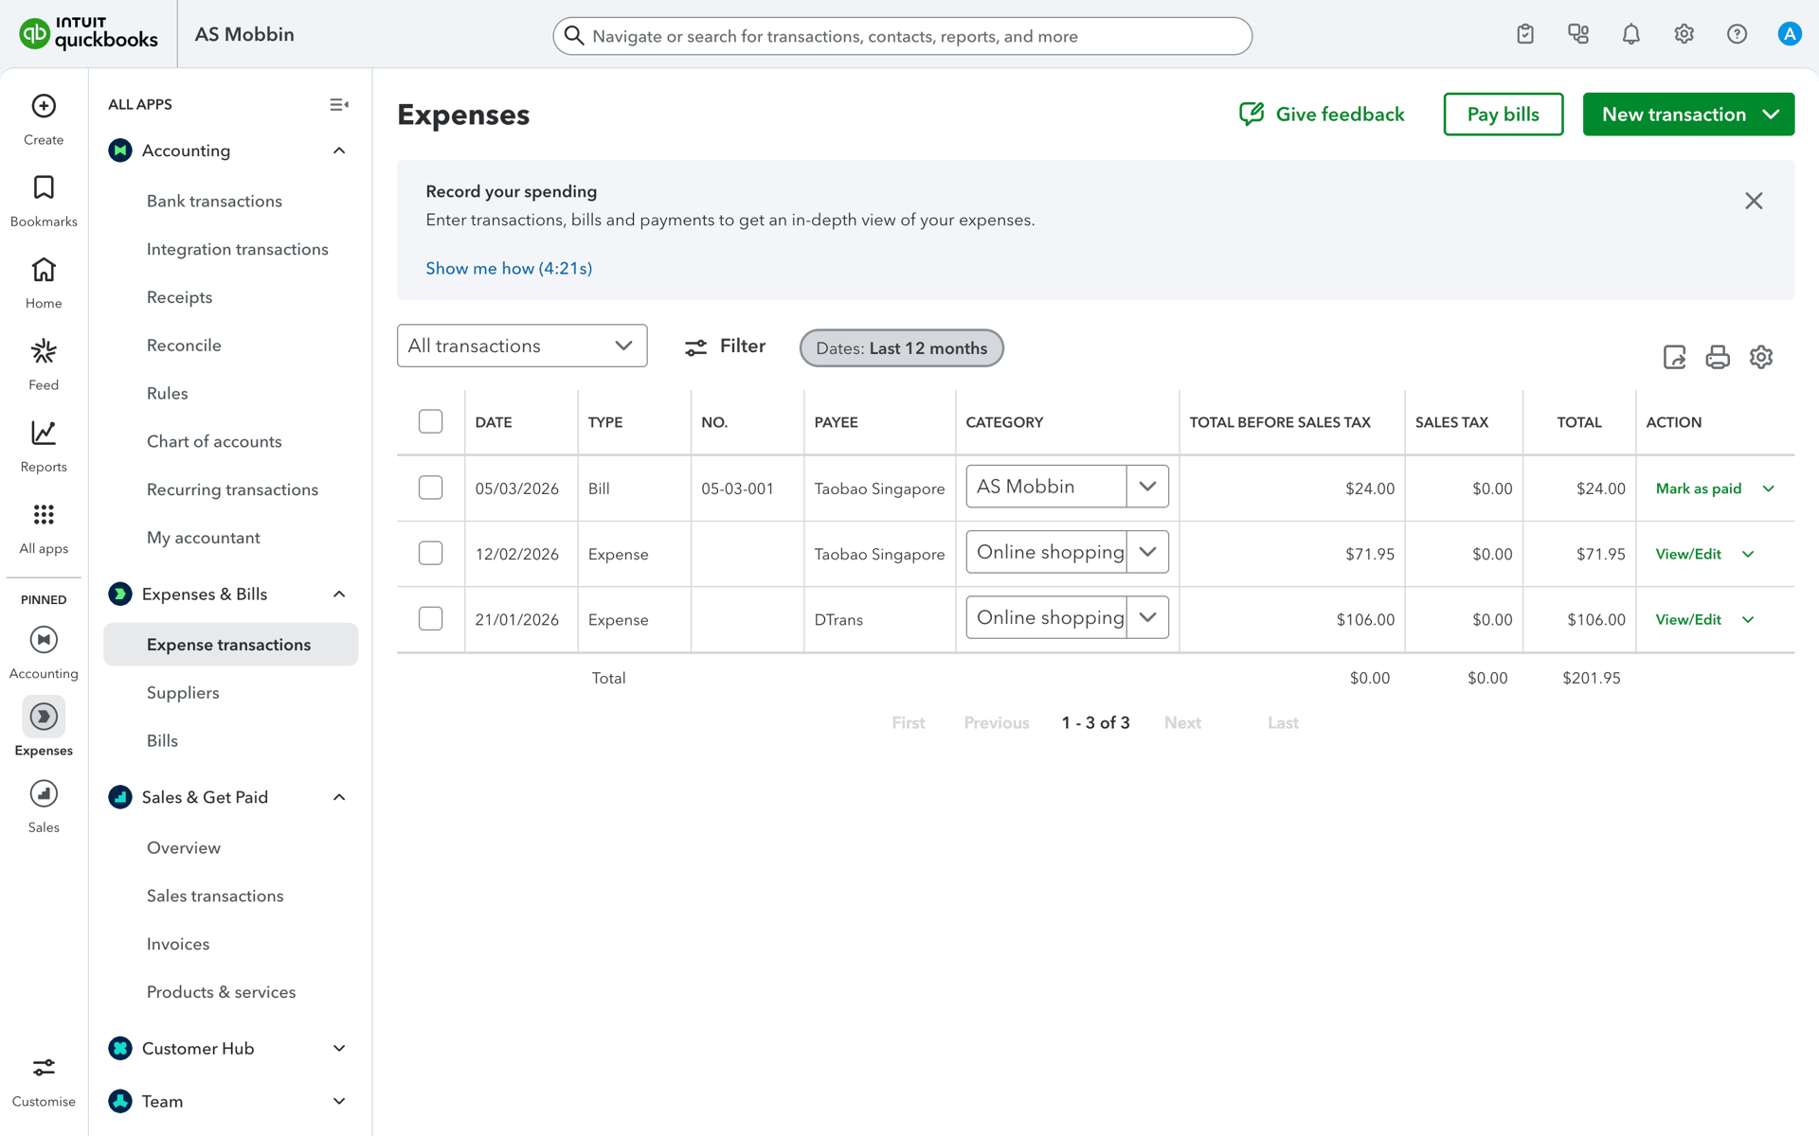Click the search bar field

(902, 36)
